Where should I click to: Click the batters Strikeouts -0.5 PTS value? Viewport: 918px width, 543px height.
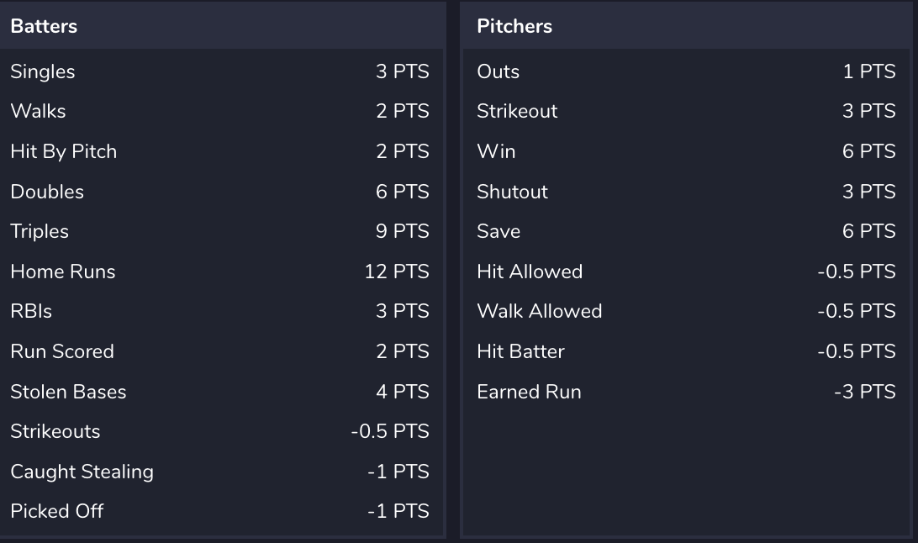(390, 431)
